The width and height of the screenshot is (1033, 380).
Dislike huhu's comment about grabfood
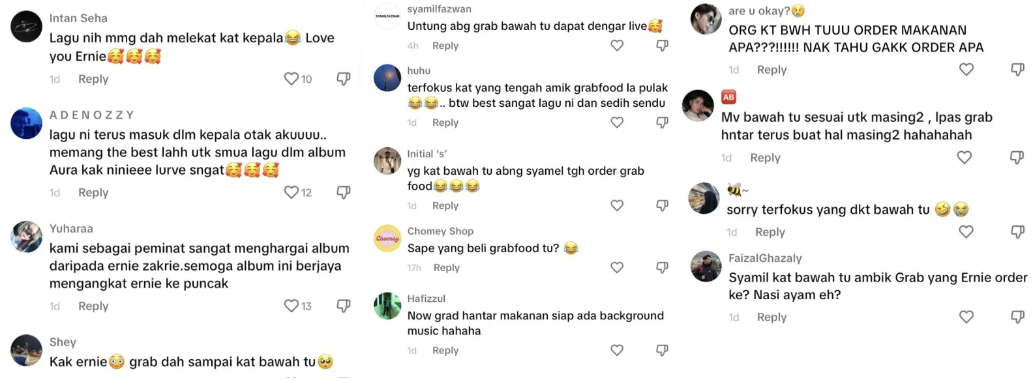[x=662, y=123]
